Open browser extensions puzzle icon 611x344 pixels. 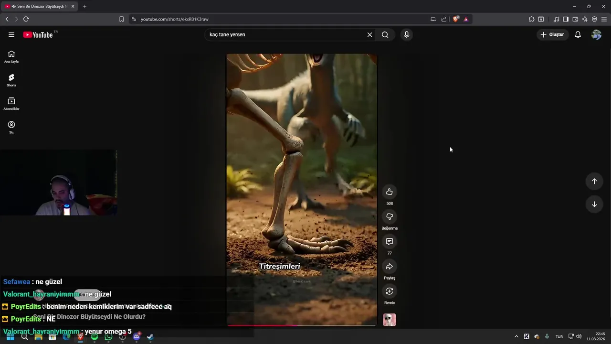531,19
